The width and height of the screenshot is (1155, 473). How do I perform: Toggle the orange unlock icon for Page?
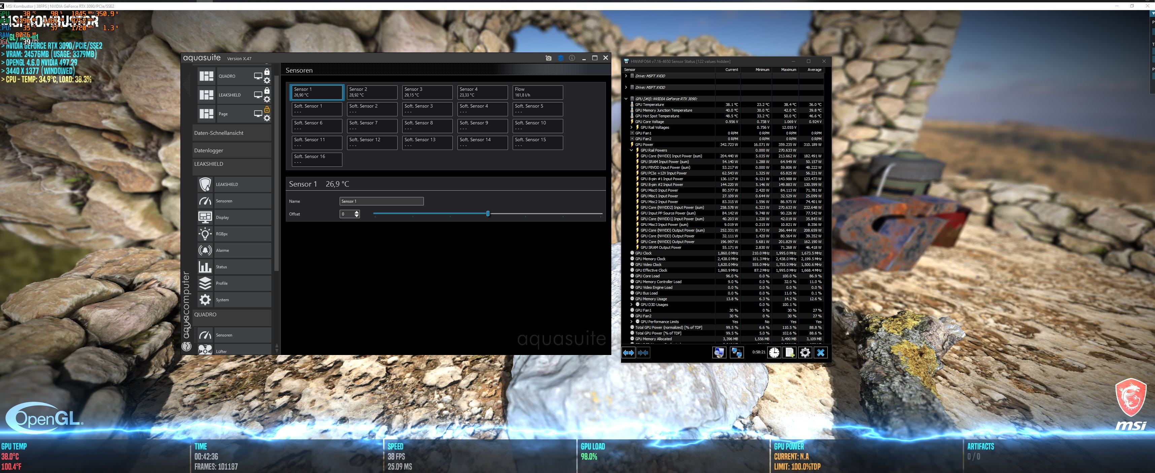[x=267, y=109]
